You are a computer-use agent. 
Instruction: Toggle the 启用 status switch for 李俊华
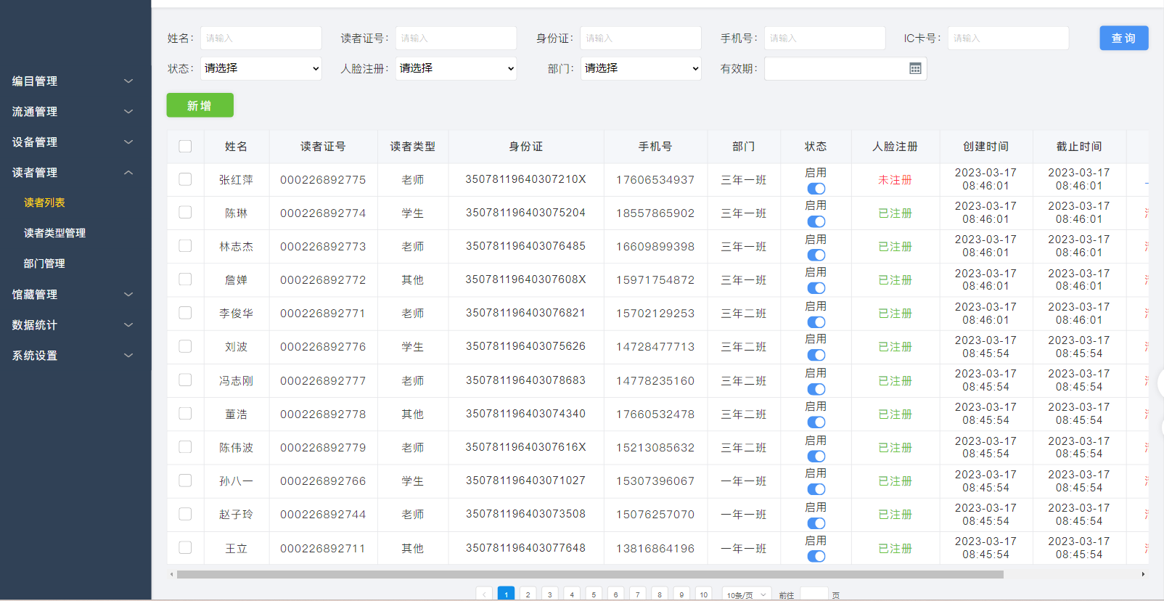[816, 322]
